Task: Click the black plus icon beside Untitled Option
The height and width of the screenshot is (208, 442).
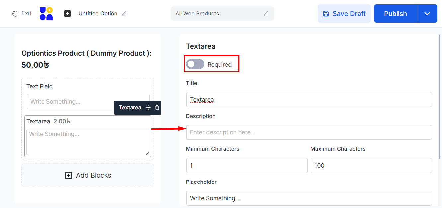Action: [67, 14]
